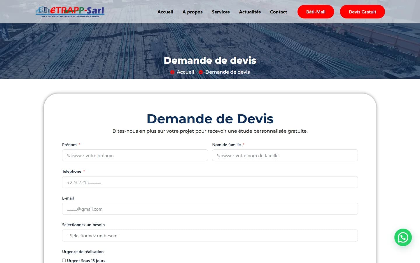Open the WhatsApp chat button

403,237
